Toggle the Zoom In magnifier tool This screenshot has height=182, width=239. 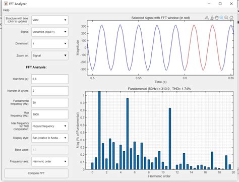[x=221, y=18]
